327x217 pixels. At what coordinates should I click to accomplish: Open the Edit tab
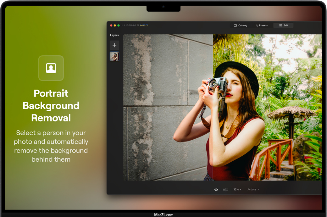284,25
